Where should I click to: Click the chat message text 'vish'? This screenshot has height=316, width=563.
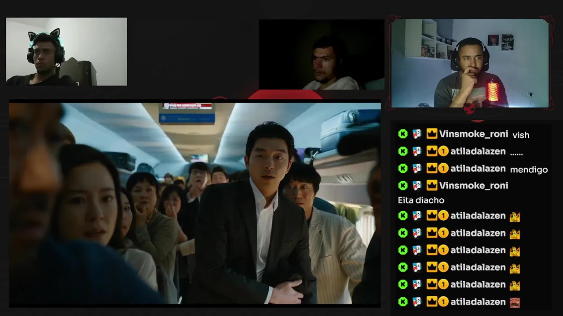tap(521, 135)
